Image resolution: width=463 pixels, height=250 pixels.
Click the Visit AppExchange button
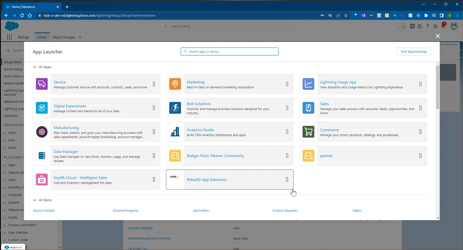414,52
